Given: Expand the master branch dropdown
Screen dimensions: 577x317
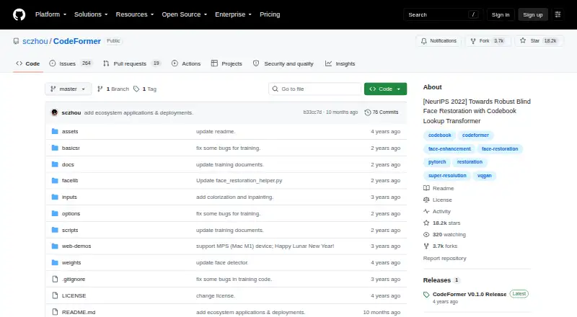Looking at the screenshot, I should 68,89.
